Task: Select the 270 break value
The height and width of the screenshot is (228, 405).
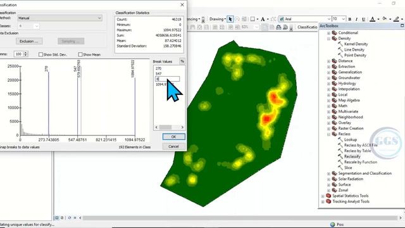Action: coord(159,68)
